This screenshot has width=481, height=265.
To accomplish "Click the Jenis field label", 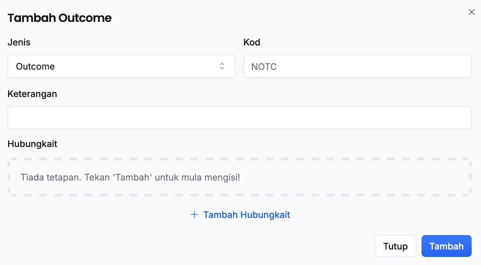I will pos(19,42).
